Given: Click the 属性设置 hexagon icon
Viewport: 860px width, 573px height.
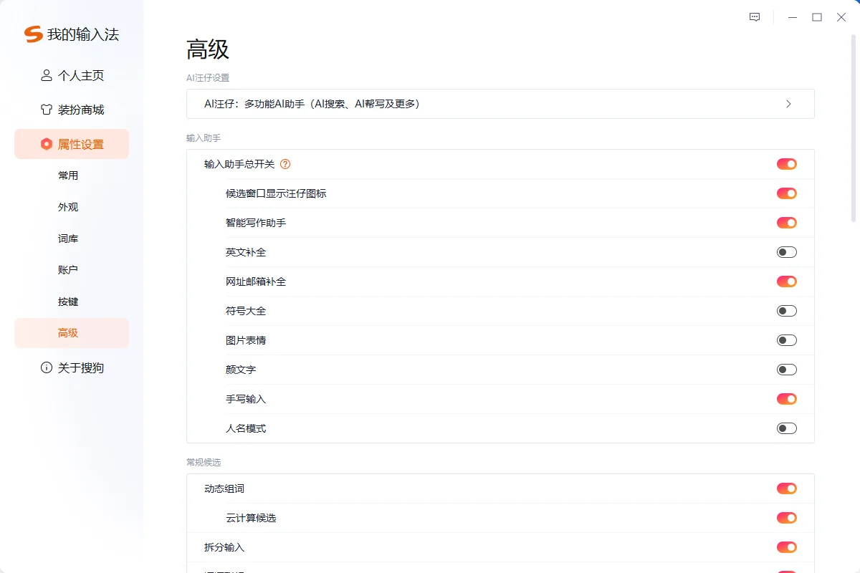Looking at the screenshot, I should coord(47,144).
